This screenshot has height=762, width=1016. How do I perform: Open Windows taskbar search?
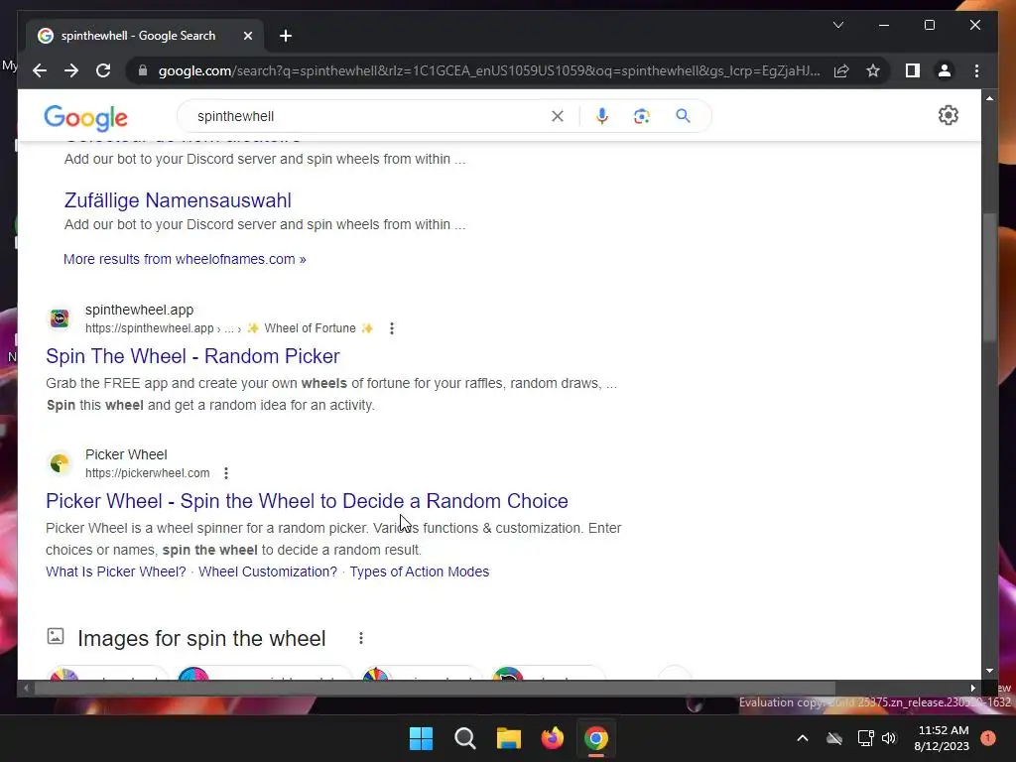tap(464, 738)
